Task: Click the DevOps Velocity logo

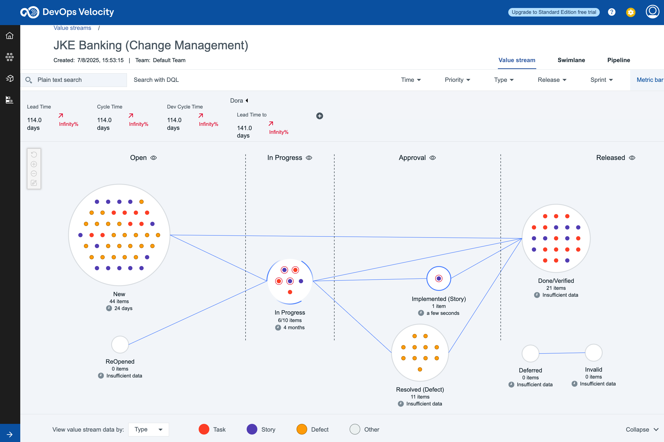Action: (67, 12)
